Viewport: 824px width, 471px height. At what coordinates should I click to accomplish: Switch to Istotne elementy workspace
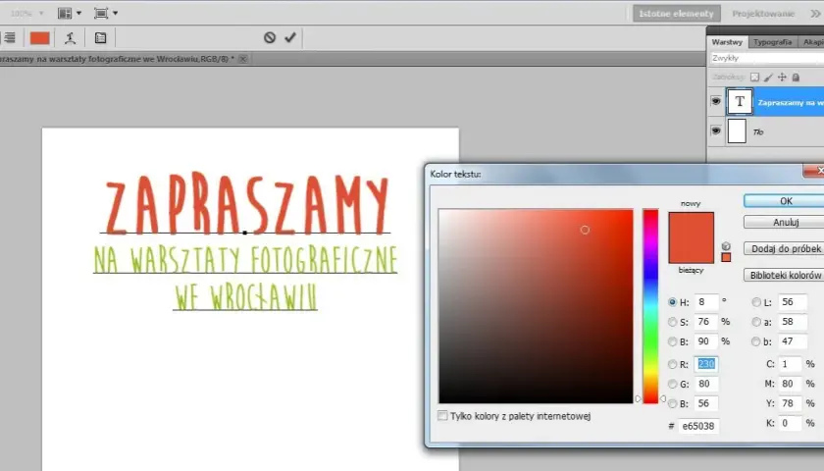tap(676, 14)
